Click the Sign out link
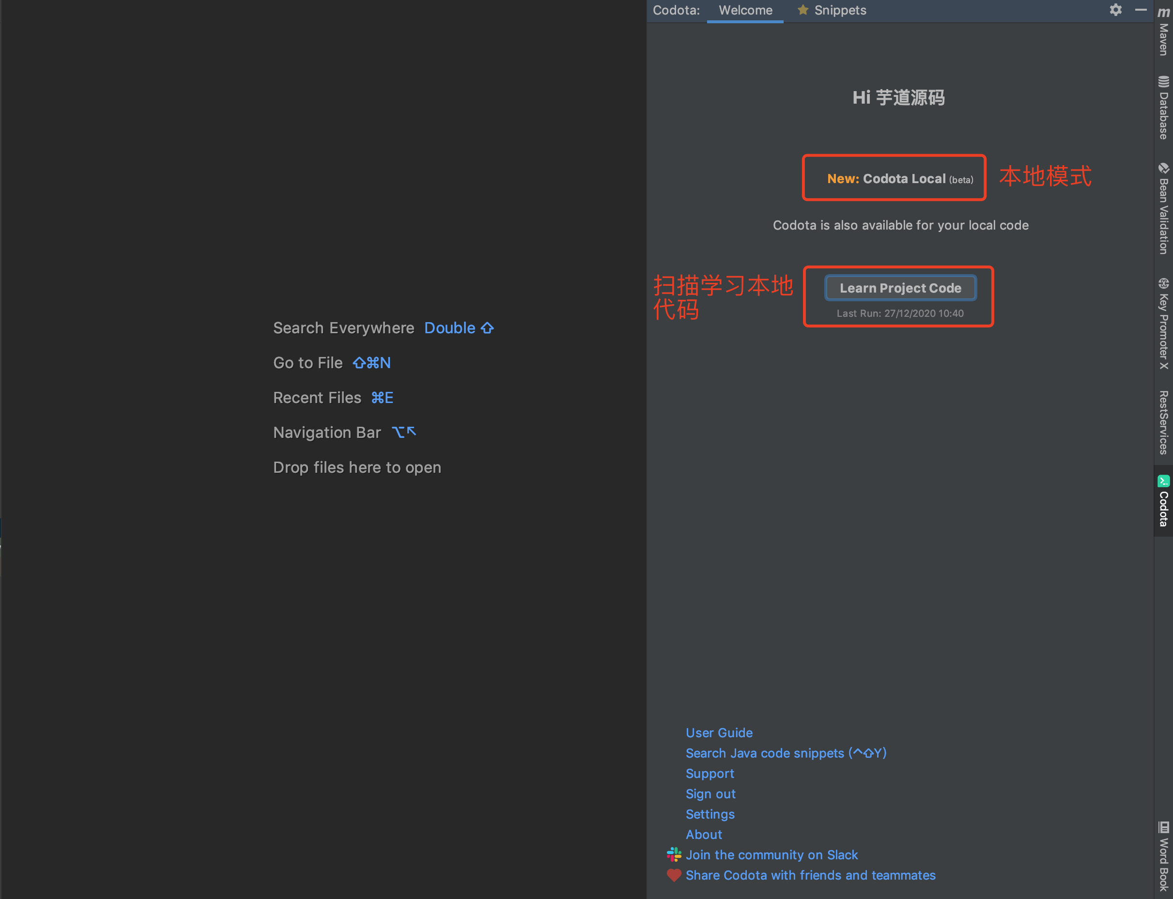 (x=710, y=793)
